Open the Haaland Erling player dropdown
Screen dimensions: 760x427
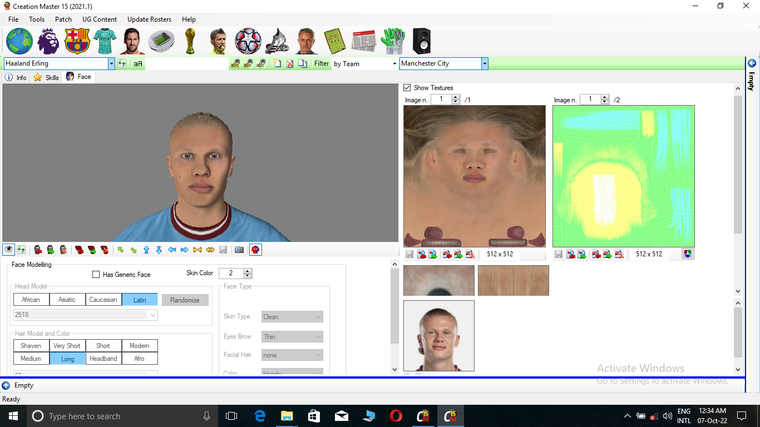click(x=111, y=64)
